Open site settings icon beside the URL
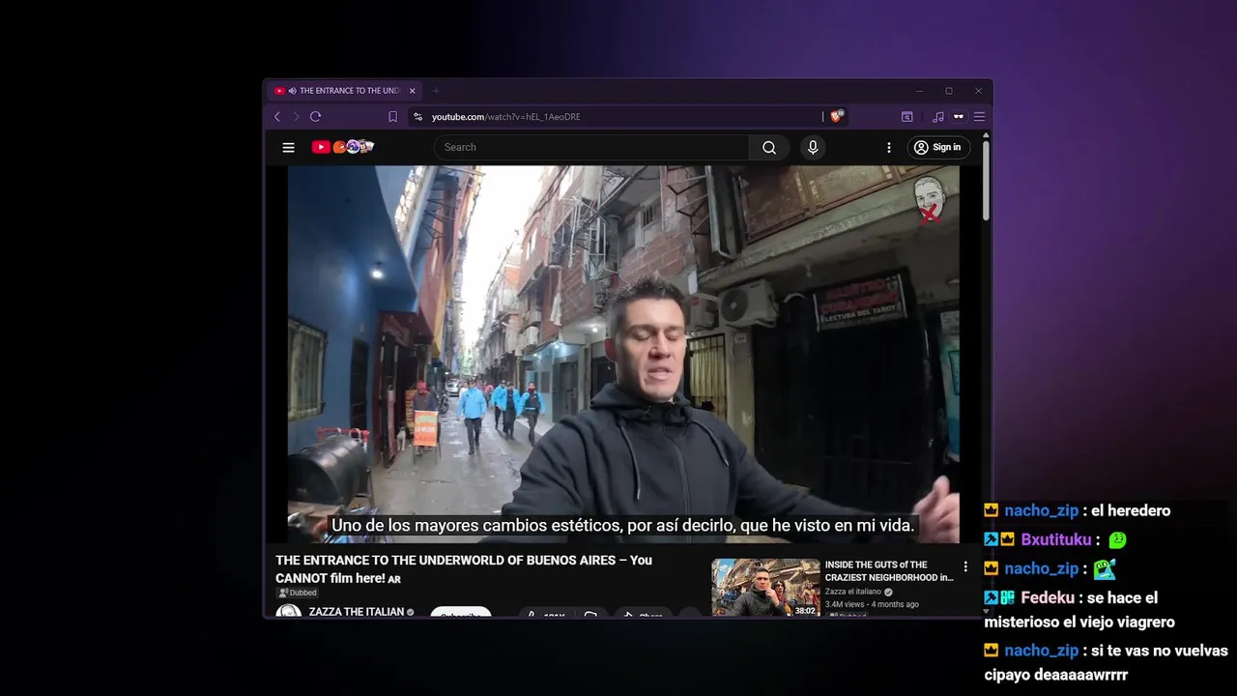Screen dimensions: 1237x696 click(417, 117)
